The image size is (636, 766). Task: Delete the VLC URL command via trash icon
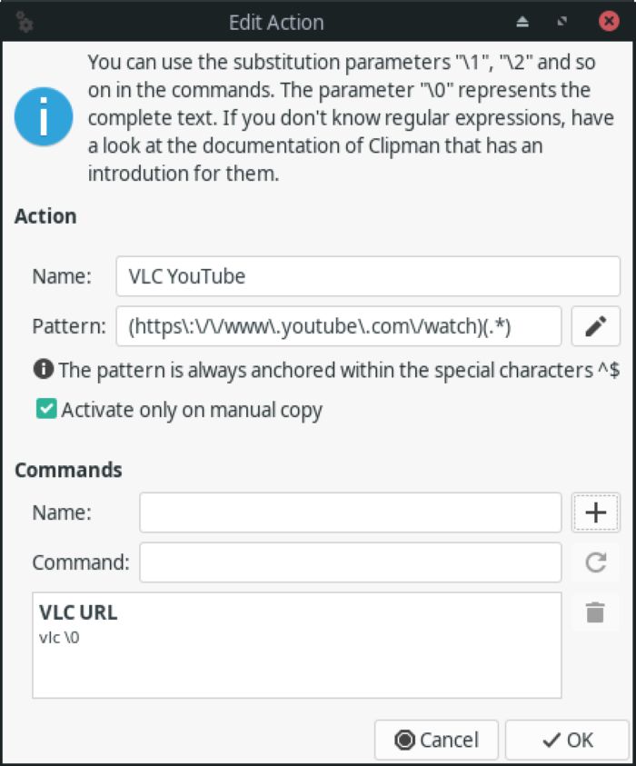[596, 612]
